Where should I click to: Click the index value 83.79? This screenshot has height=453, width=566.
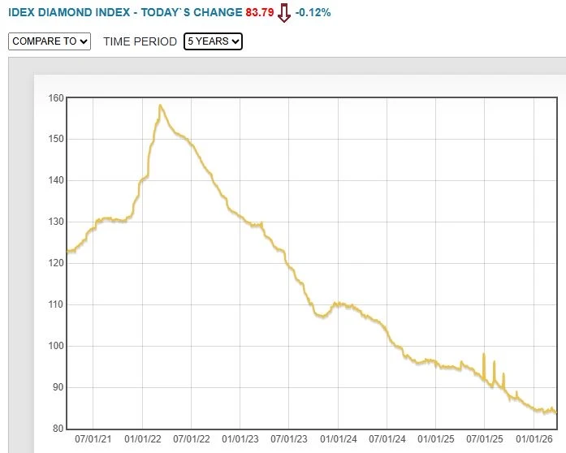click(x=260, y=12)
